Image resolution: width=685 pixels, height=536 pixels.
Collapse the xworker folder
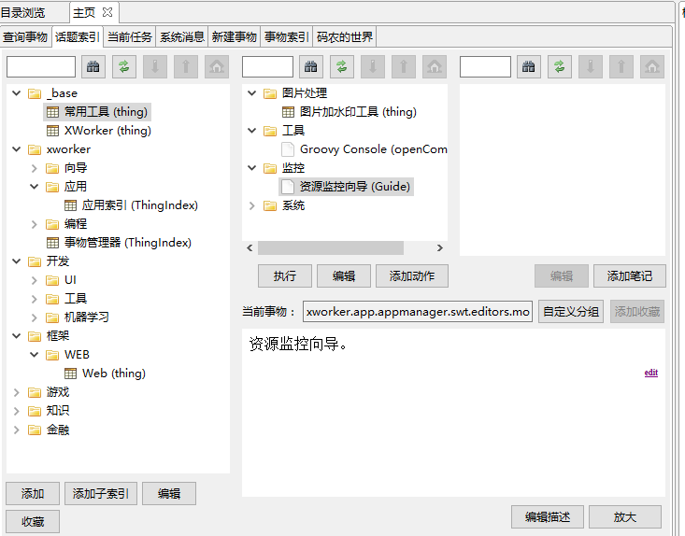point(17,149)
